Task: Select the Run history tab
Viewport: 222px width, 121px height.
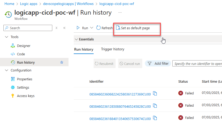Action: (x=84, y=49)
